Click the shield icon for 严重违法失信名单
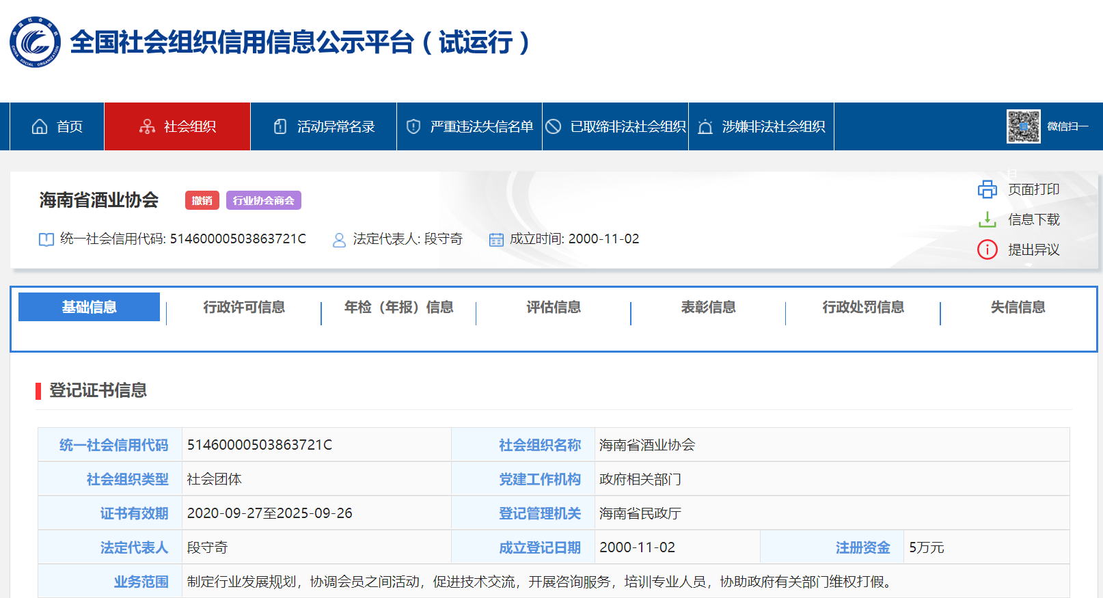Image resolution: width=1103 pixels, height=598 pixels. [x=413, y=126]
